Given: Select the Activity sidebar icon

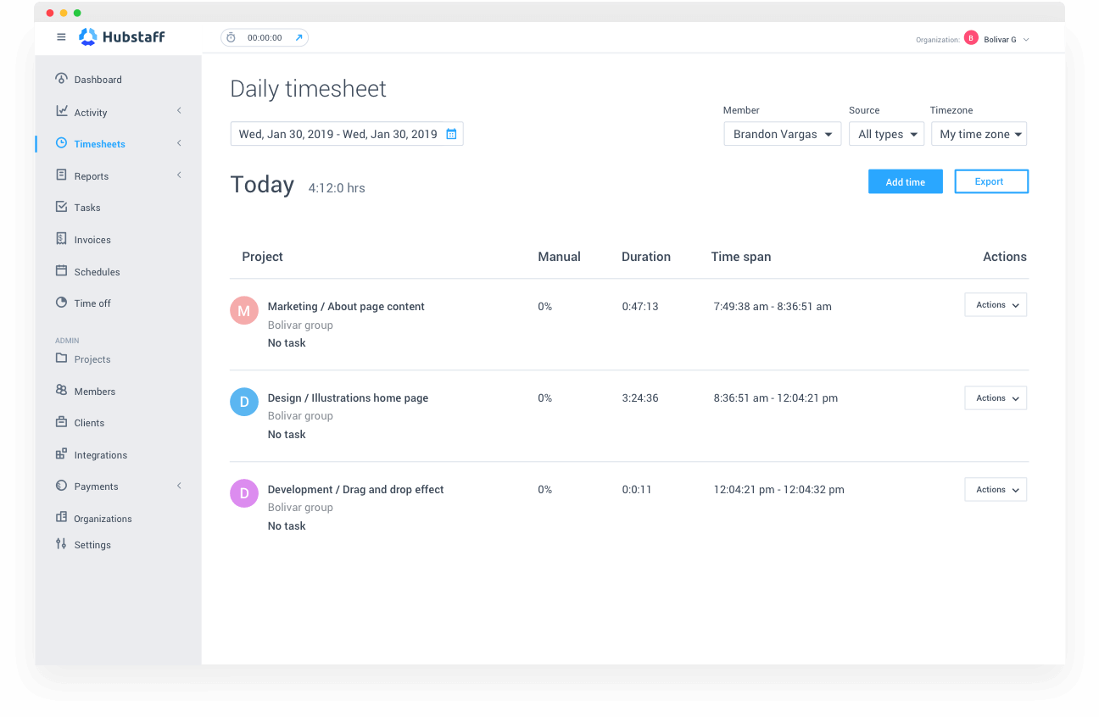Looking at the screenshot, I should (61, 111).
